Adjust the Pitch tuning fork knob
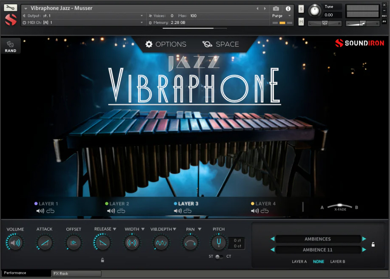Screen dimensions: 390x279 click(219, 243)
